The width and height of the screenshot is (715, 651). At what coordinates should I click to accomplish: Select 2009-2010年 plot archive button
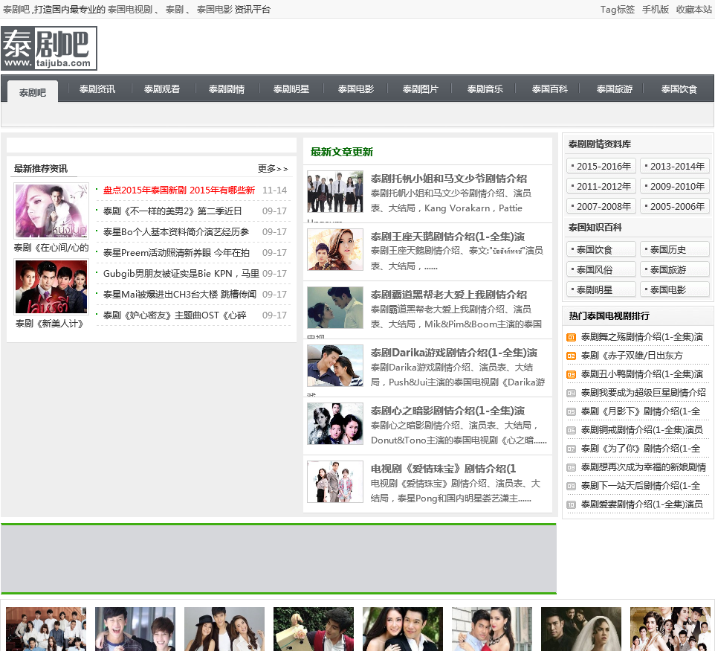pos(675,186)
